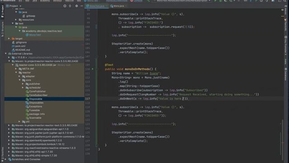Open the Project view mode dropdown

tap(14, 6)
